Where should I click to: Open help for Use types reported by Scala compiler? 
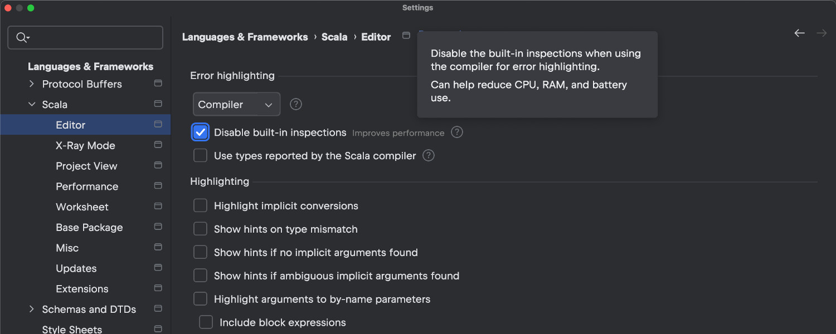[428, 155]
